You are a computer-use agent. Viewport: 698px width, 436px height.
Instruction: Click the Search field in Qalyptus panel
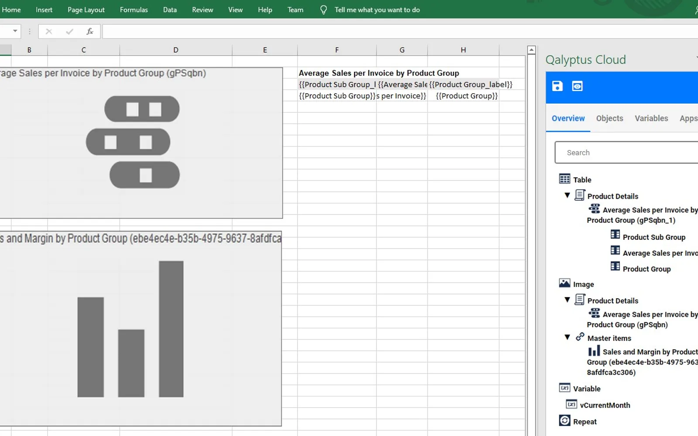[x=626, y=153]
